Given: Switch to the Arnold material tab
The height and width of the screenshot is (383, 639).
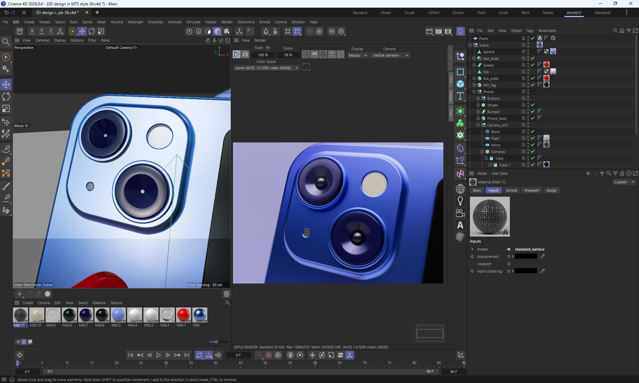Looking at the screenshot, I should 511,190.
